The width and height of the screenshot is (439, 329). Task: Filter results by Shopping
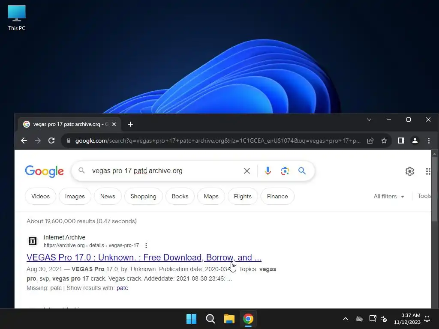[143, 196]
